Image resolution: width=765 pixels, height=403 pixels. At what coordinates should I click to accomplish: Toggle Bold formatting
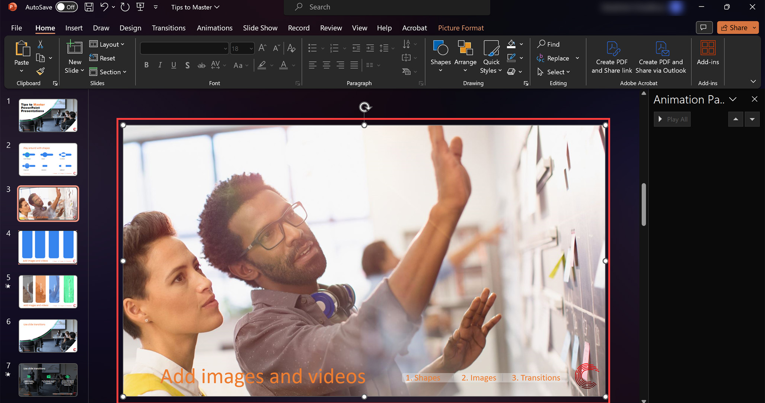tap(146, 65)
